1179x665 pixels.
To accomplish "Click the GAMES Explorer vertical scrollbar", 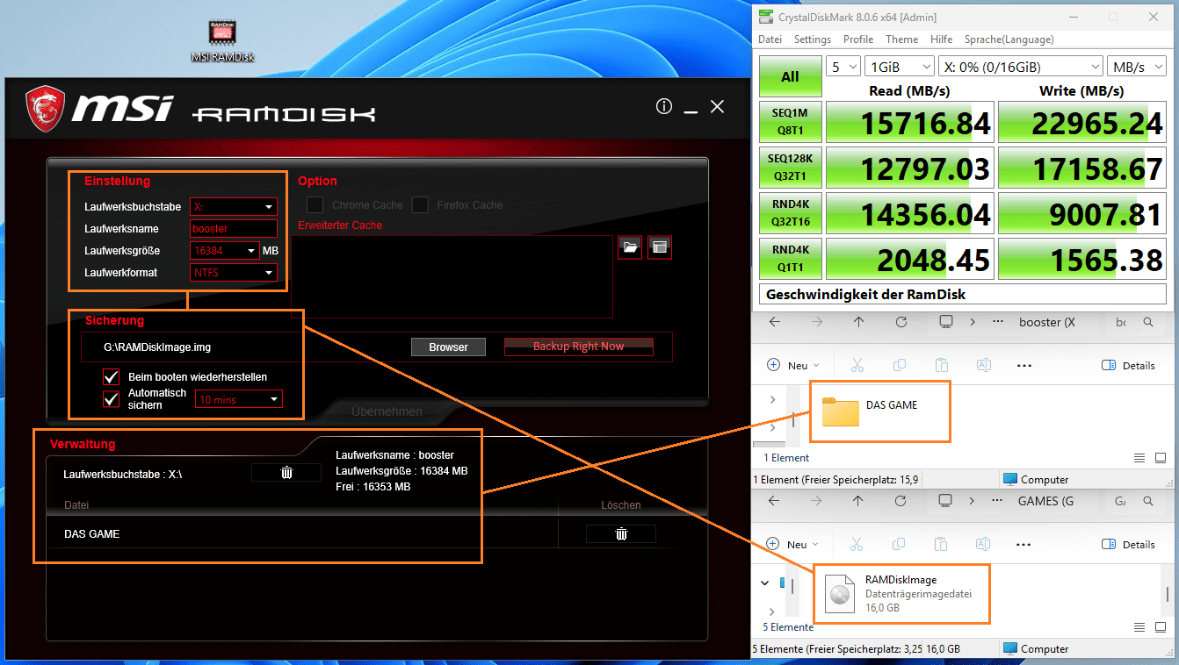I will tap(1167, 593).
